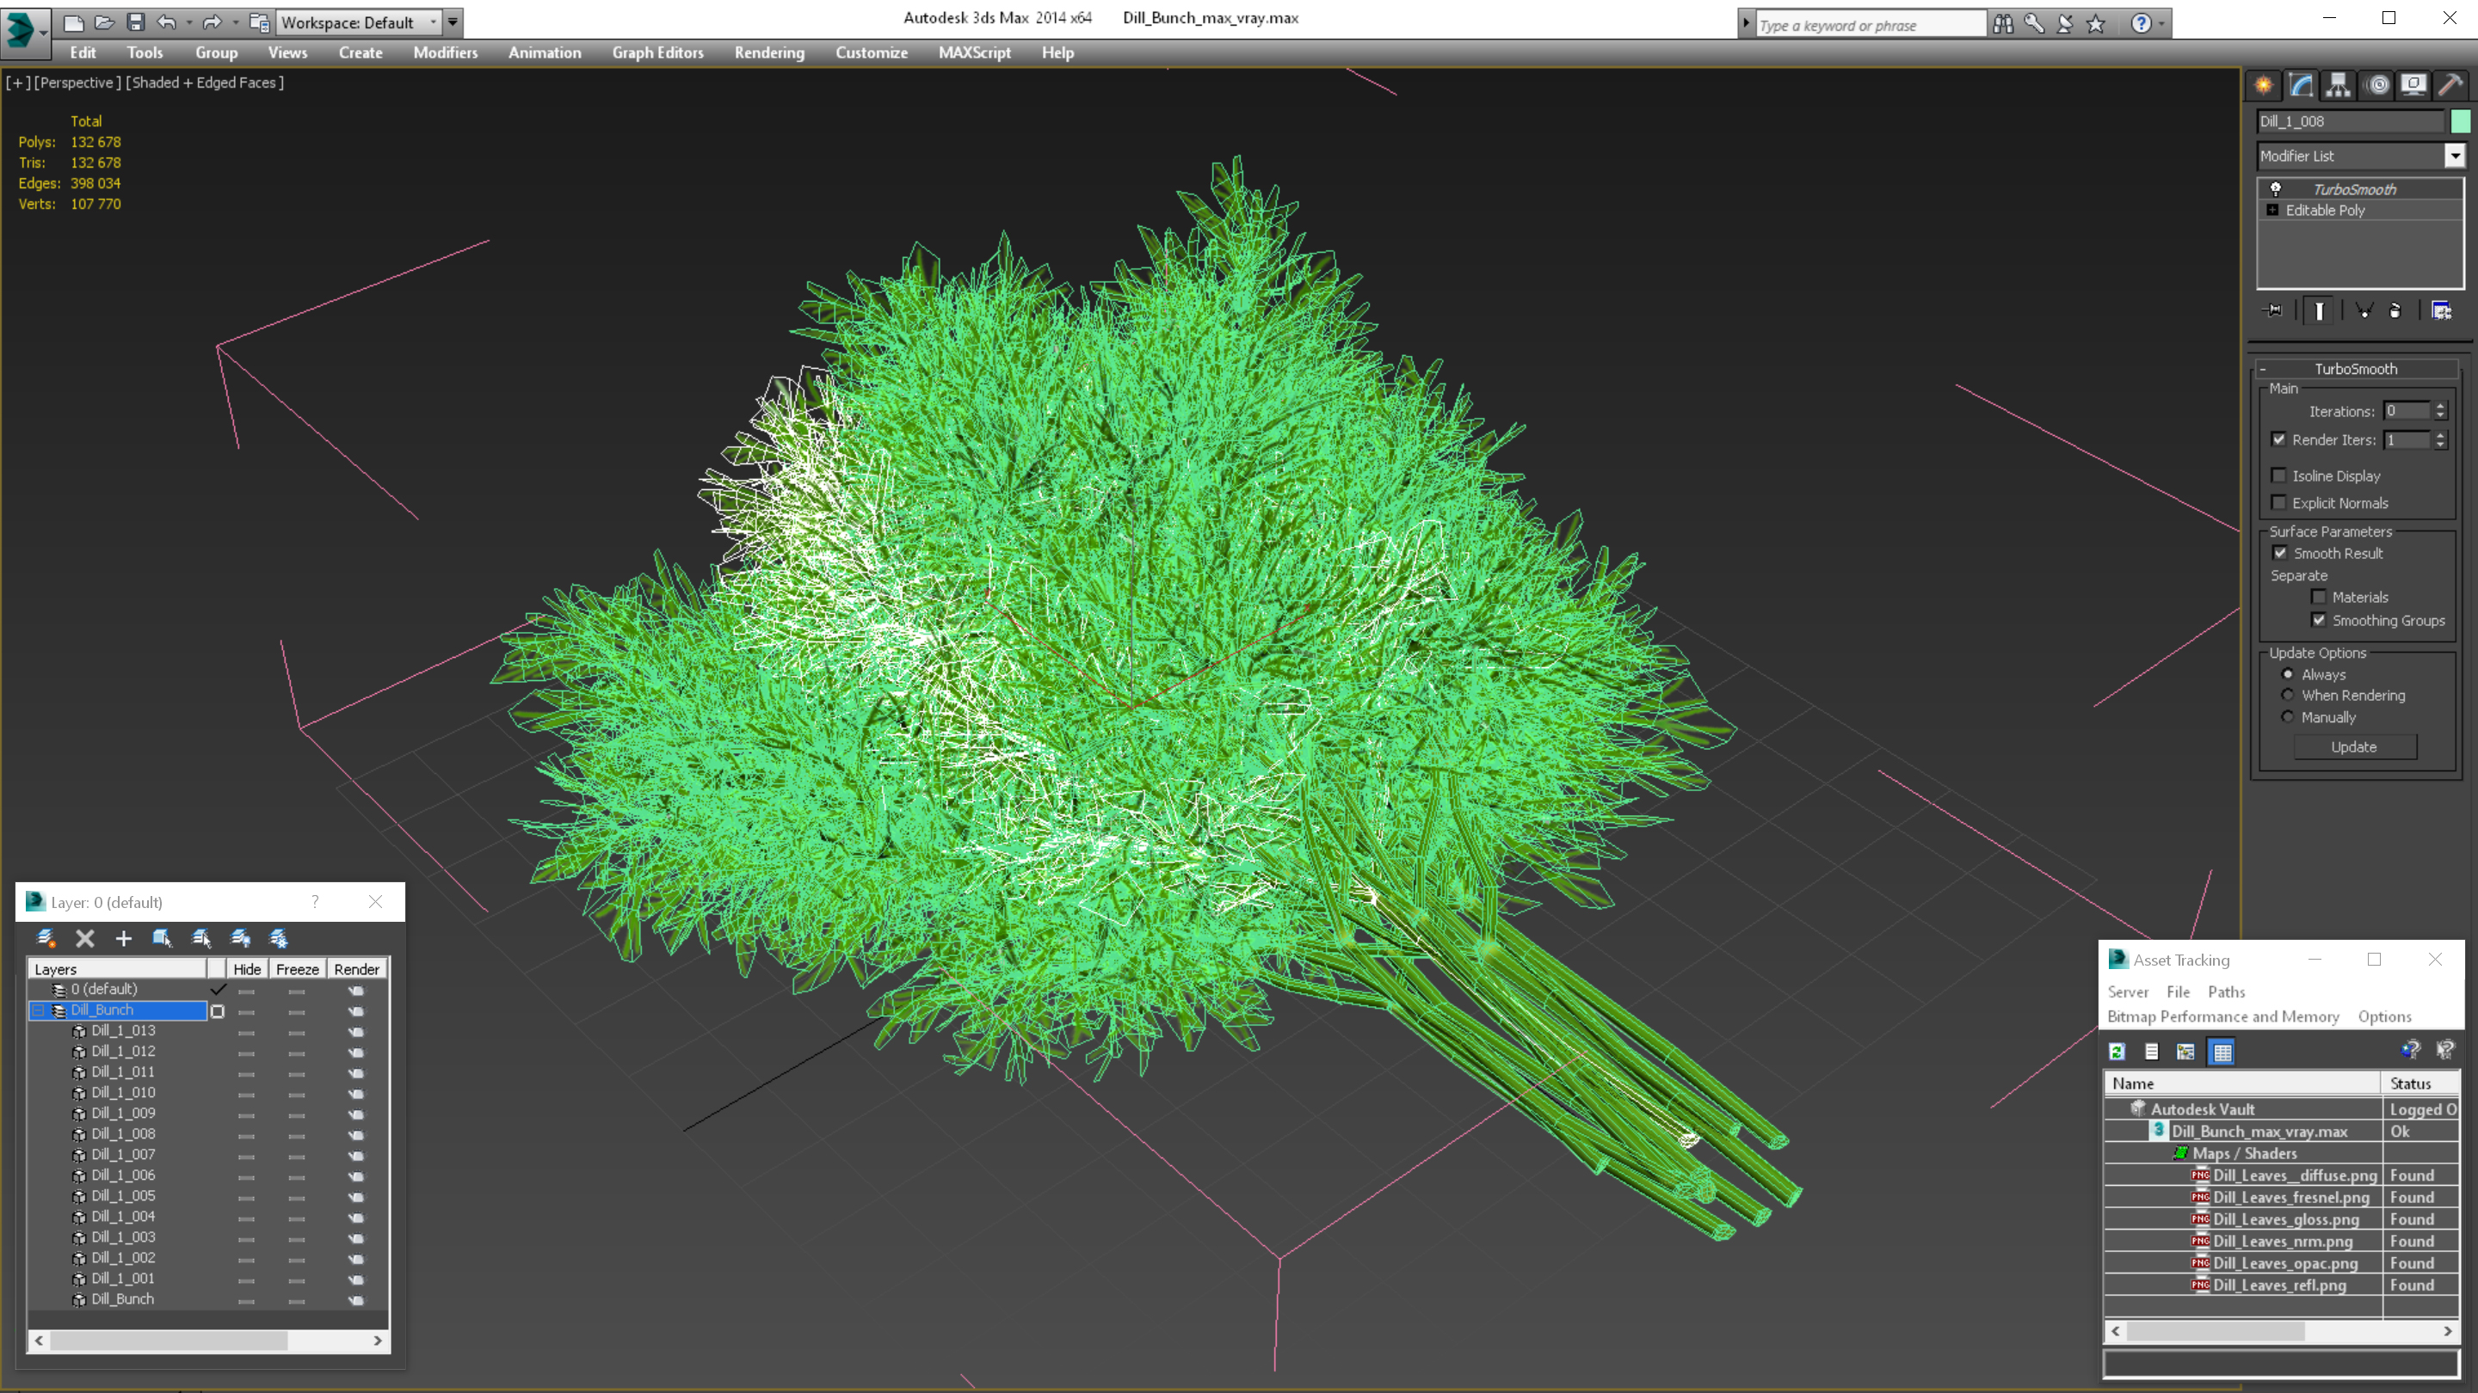
Task: Select the When Rendering radio button
Action: coord(2288,694)
